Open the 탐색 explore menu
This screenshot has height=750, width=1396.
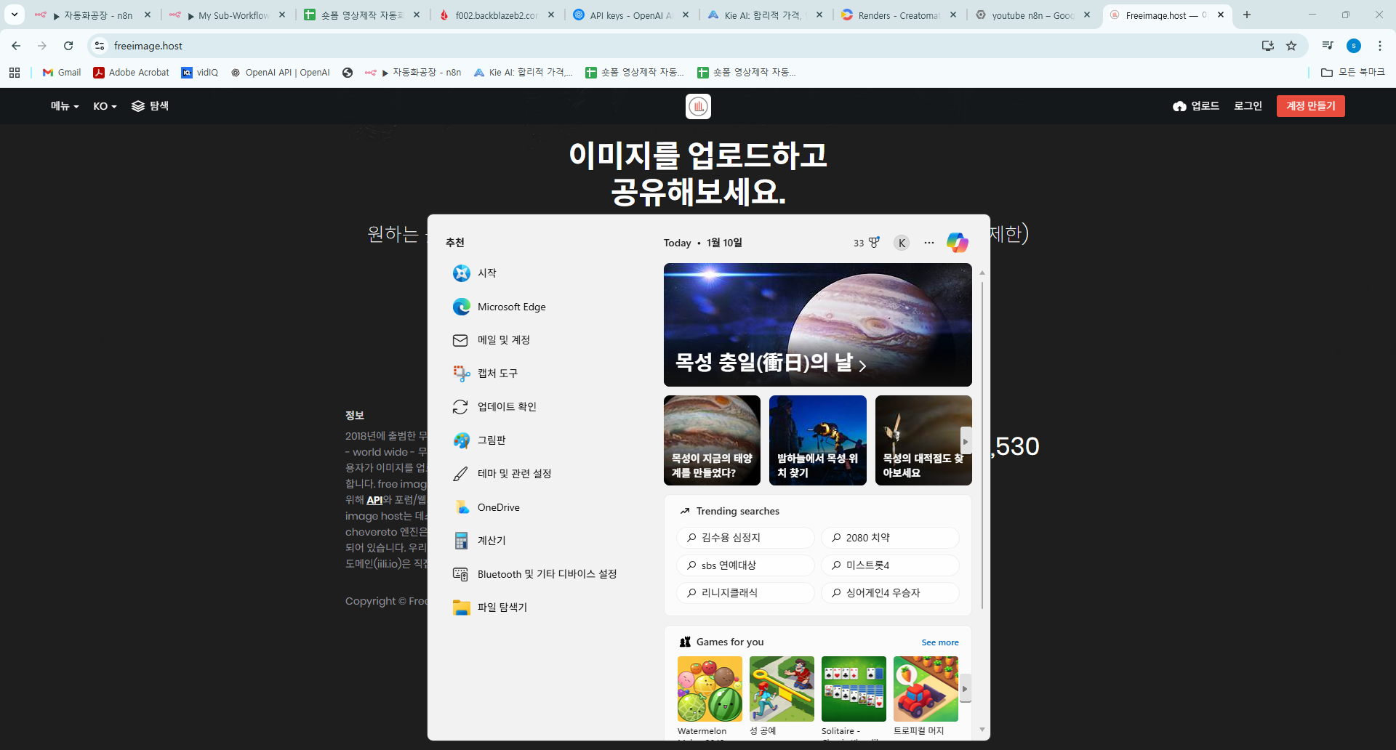[150, 106]
